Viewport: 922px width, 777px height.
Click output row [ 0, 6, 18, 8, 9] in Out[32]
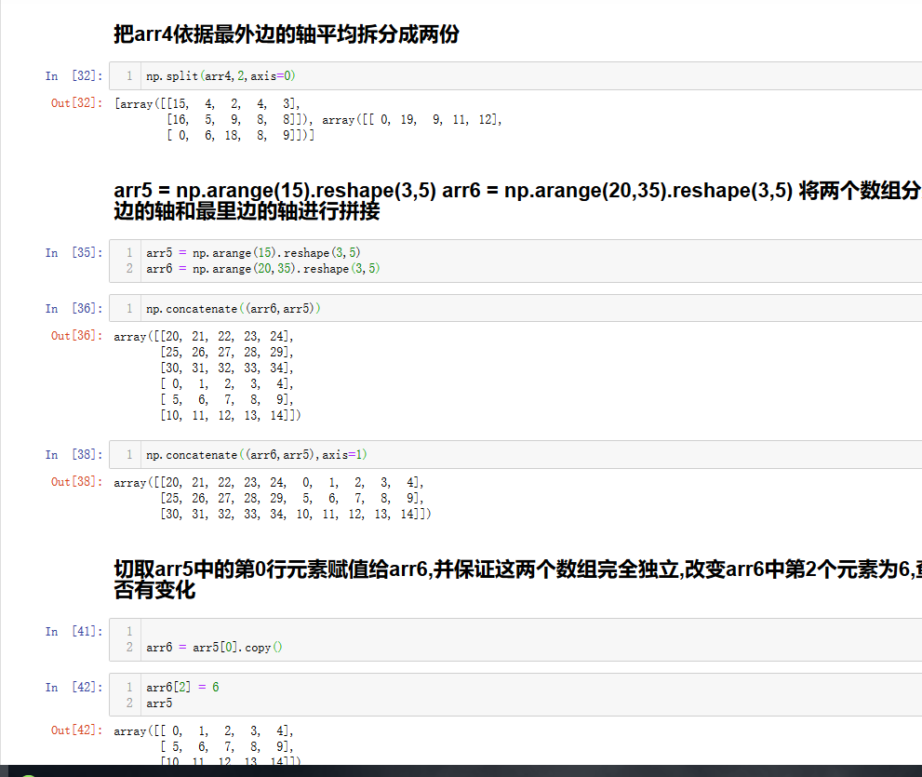coord(240,135)
